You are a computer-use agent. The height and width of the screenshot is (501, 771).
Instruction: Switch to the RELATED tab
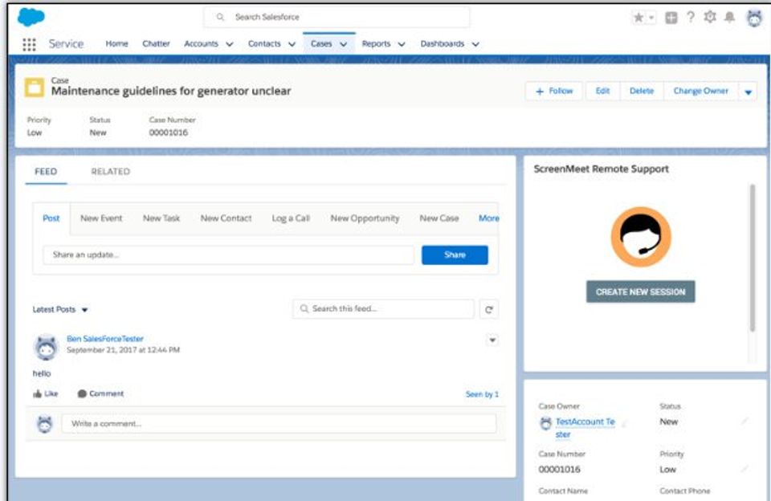(x=111, y=172)
